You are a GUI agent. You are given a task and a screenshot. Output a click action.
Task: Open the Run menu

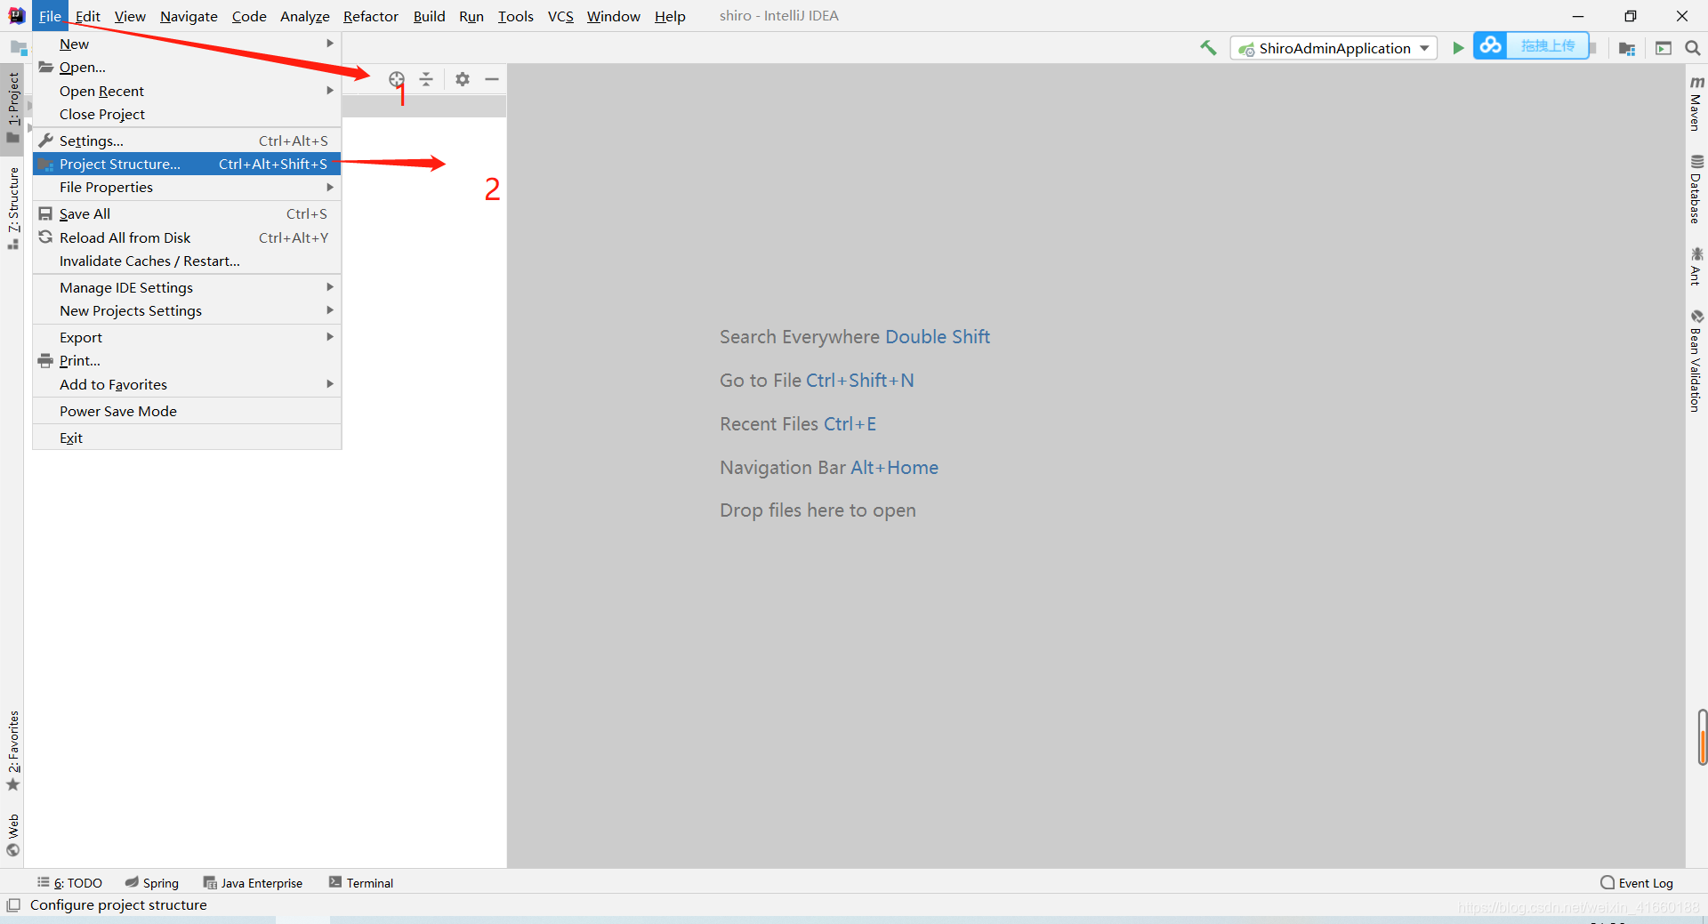[471, 16]
